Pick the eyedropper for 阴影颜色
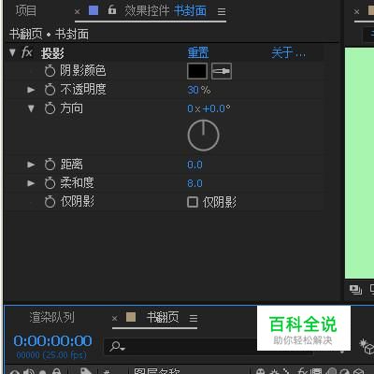This screenshot has width=374, height=374. click(222, 71)
